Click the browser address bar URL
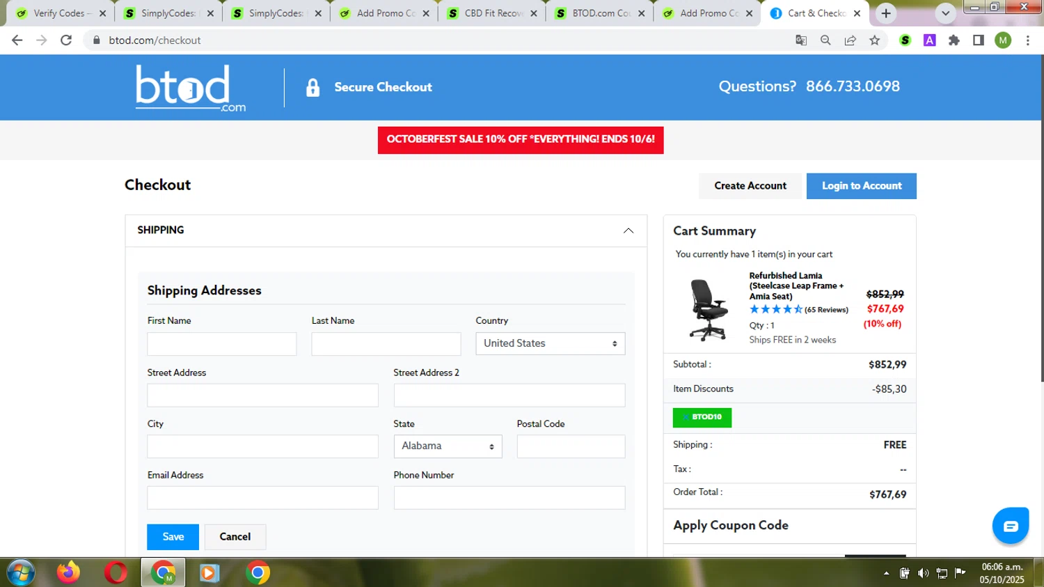 [x=155, y=40]
